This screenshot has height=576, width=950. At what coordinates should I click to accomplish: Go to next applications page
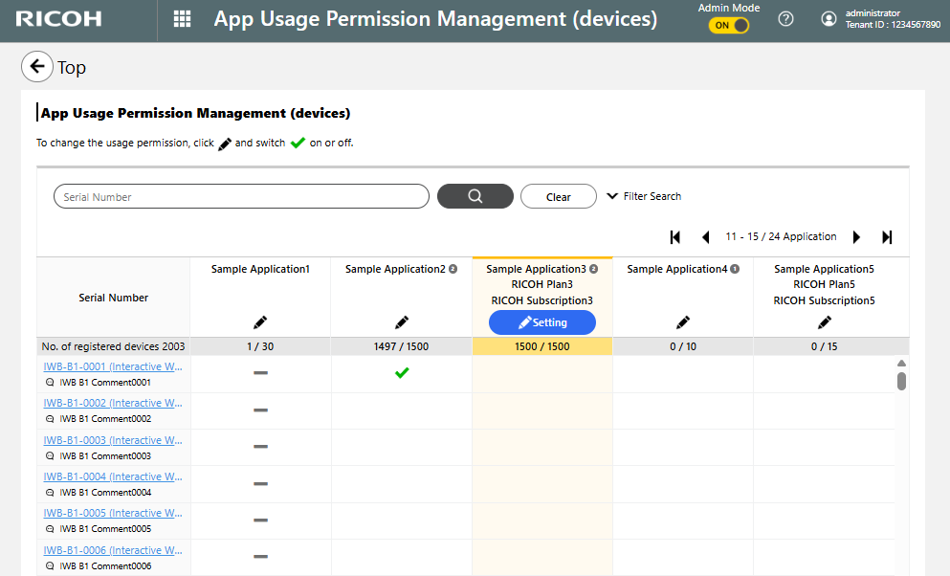point(856,237)
